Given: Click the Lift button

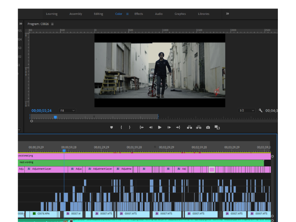Looking at the screenshot, I should (x=189, y=127).
